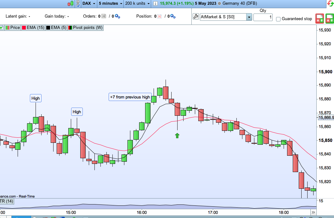Open the DAX instrument dropdown
The height and width of the screenshot is (218, 334).
point(89,3)
